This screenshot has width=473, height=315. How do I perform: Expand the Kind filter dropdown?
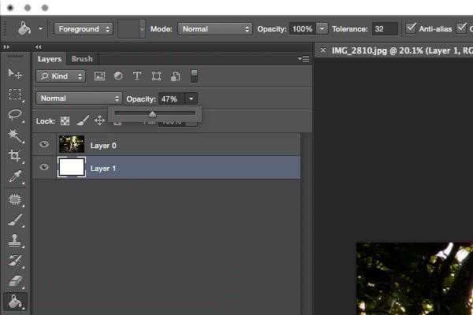pos(60,76)
